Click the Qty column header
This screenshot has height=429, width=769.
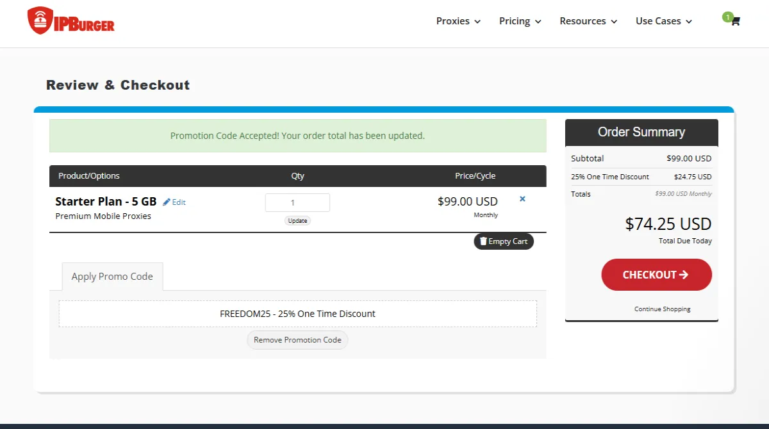(297, 176)
